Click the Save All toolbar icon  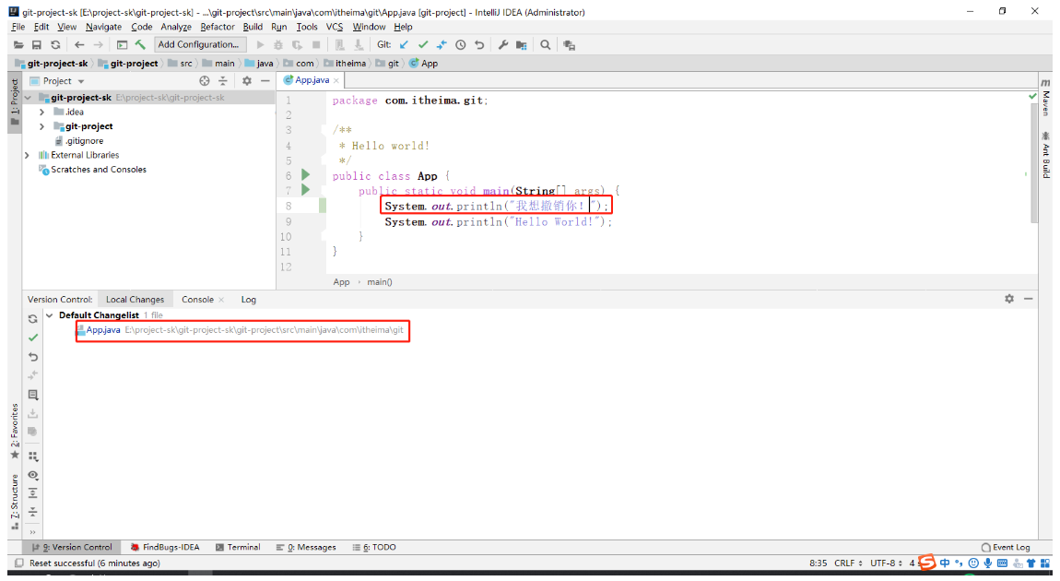(37, 44)
